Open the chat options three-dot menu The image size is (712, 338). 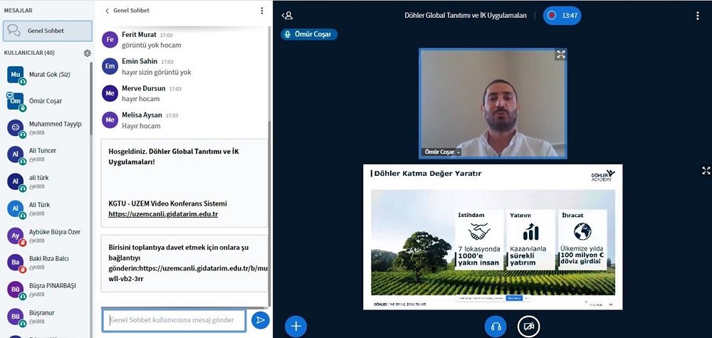tap(261, 11)
